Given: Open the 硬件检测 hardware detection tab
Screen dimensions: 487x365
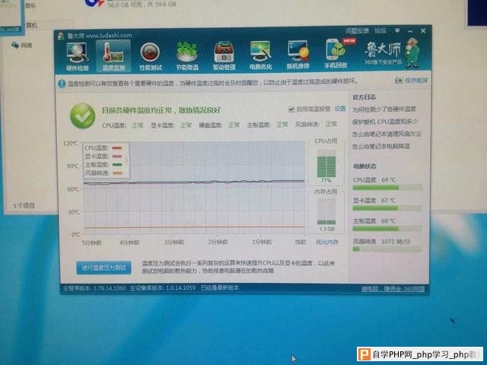Looking at the screenshot, I should (77, 56).
